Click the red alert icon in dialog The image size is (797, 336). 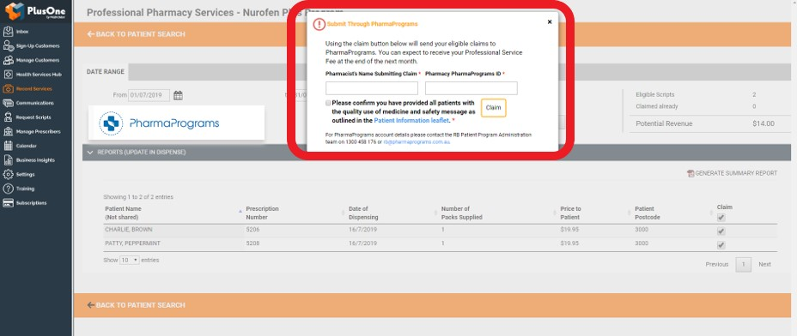coord(319,24)
